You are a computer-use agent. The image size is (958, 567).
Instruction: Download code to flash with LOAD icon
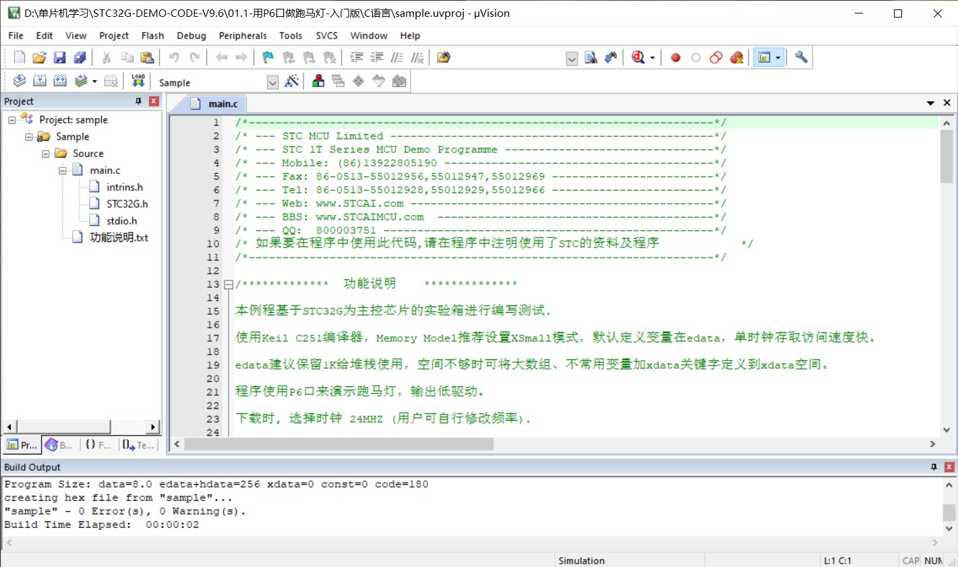138,82
